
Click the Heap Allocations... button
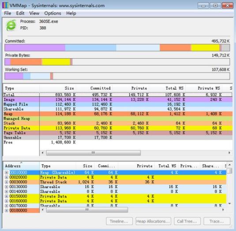pyautogui.click(x=153, y=221)
